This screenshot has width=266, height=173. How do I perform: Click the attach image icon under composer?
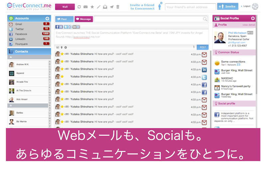pos(58,47)
